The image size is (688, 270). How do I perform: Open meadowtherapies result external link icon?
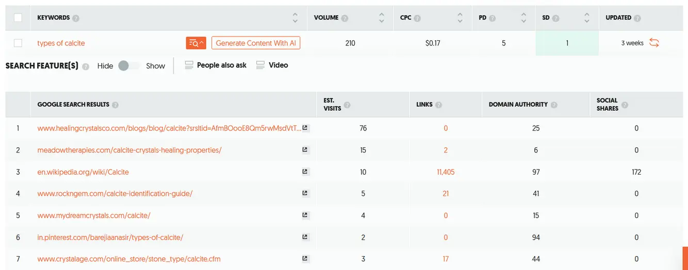(305, 150)
